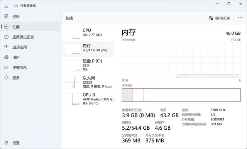247x149 pixels.
Task: Maximize the Task Manager window
Action: [x=229, y=3]
